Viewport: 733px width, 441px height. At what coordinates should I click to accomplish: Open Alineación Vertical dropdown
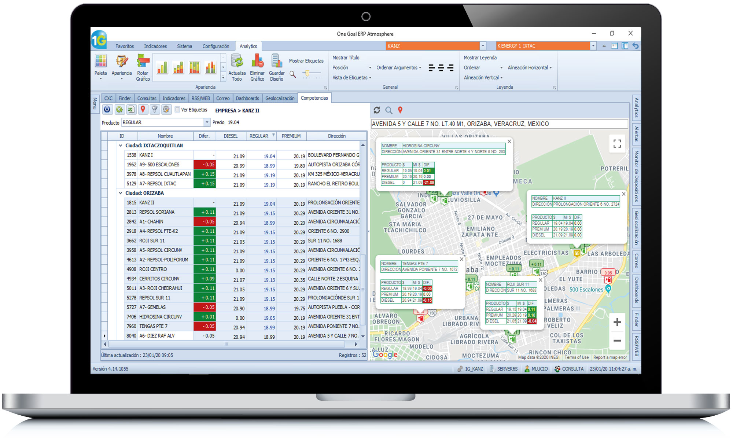click(x=483, y=78)
